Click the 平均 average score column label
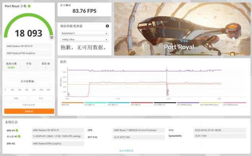252x156 pixels. click(x=29, y=64)
